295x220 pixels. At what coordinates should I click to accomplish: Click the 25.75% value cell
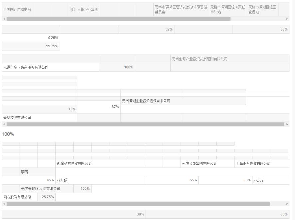point(47,197)
